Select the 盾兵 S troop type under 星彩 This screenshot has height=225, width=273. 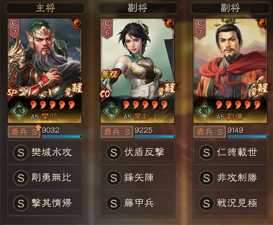coord(117,132)
